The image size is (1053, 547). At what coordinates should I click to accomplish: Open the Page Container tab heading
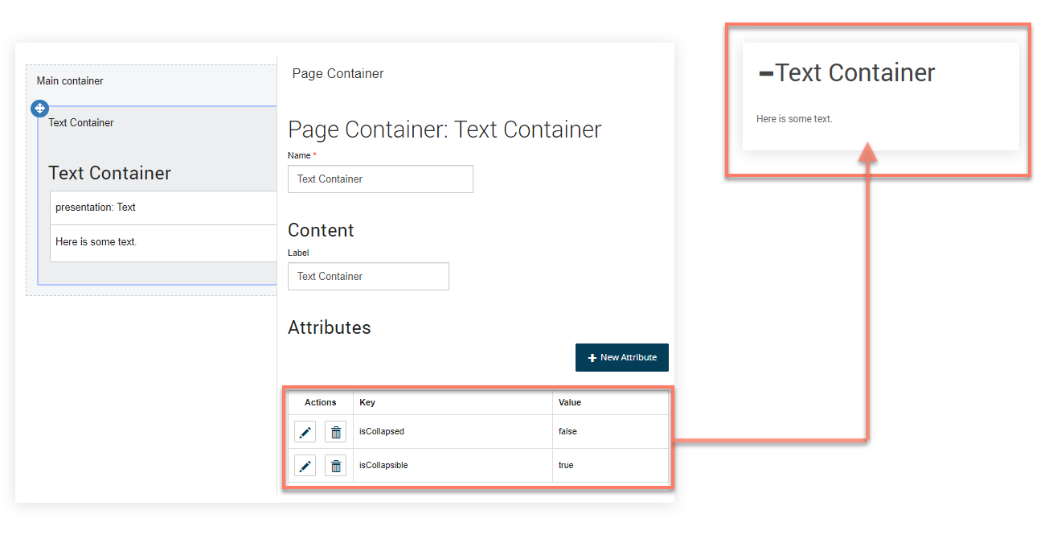338,74
